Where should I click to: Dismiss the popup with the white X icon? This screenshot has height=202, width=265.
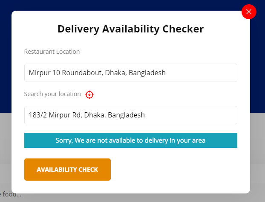(249, 12)
